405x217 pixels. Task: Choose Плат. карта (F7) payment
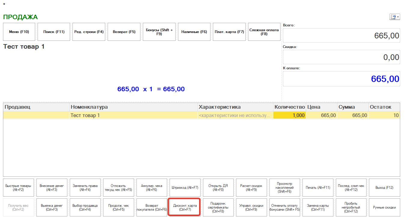pos(229,32)
